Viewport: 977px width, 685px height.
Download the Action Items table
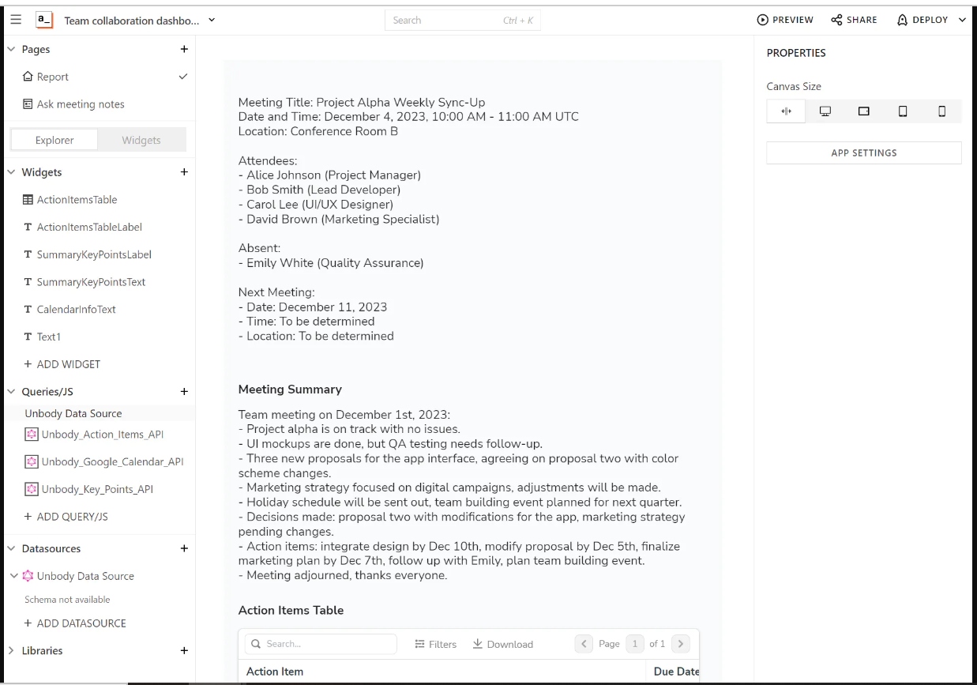click(x=503, y=644)
